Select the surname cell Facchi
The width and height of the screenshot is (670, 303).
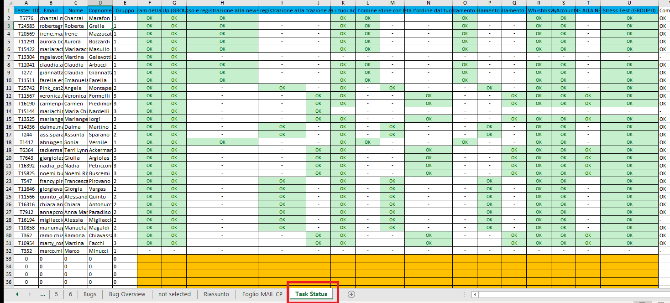[100, 243]
